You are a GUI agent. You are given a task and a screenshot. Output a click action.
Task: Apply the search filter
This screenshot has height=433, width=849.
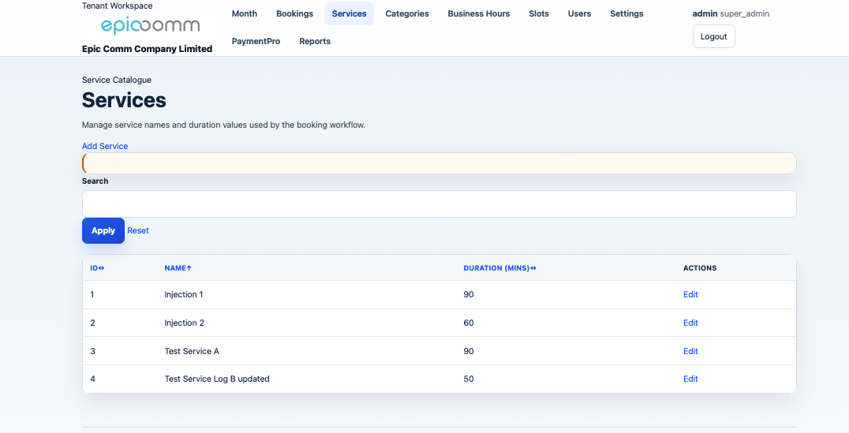[103, 230]
